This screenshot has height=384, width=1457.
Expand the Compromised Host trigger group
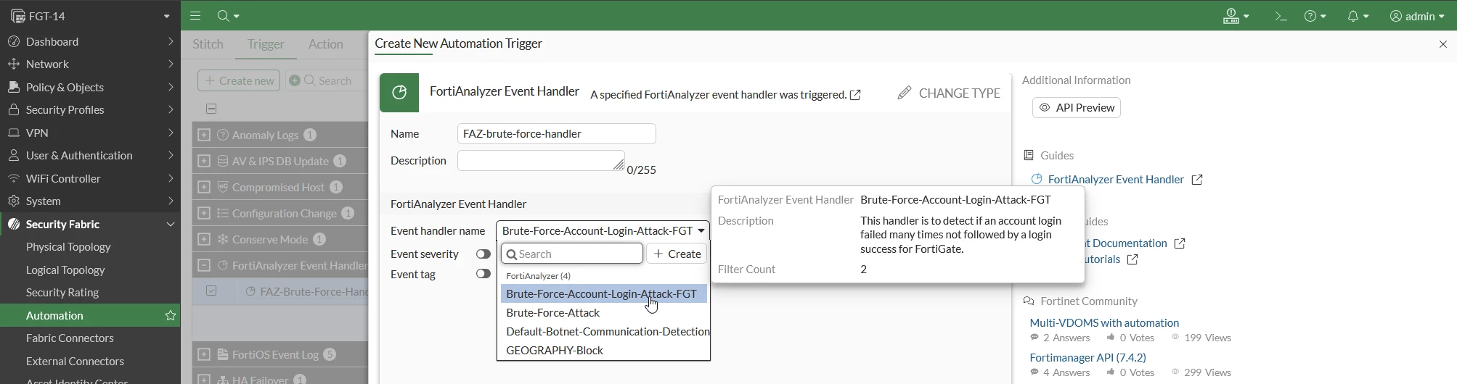(204, 187)
